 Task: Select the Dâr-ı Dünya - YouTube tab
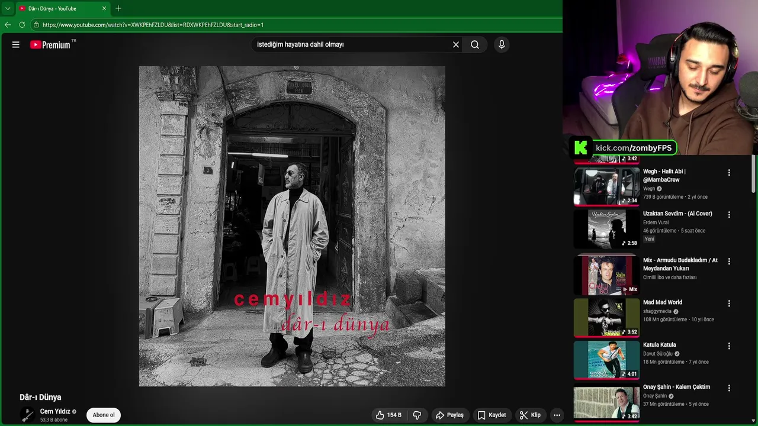63,8
